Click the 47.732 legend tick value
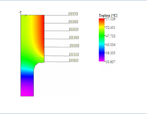Image resolution: width=147 pixels, height=114 pixels. pos(110,36)
